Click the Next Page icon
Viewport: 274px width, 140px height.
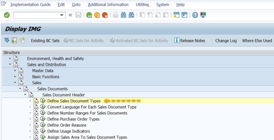[158, 15]
